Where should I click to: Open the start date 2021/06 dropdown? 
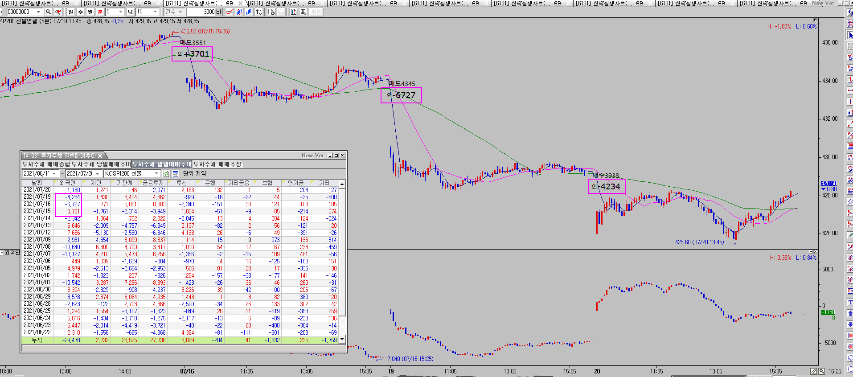(54, 174)
